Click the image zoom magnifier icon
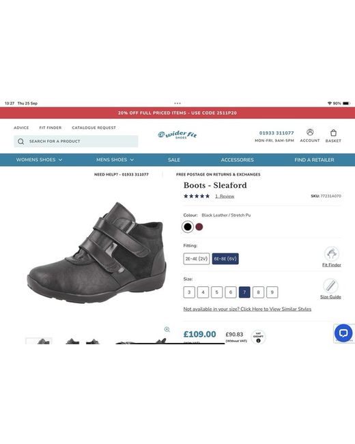Screen dimensions: 355x444 [x=167, y=329]
